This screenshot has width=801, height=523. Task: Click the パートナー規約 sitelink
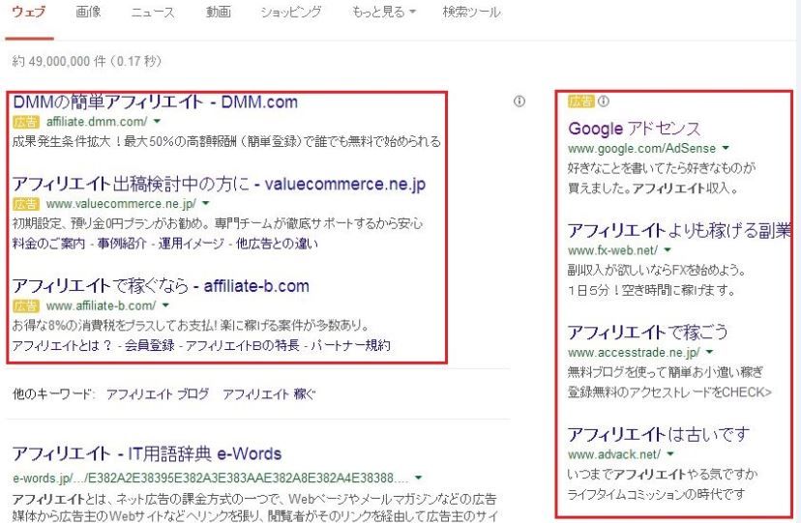(x=350, y=346)
